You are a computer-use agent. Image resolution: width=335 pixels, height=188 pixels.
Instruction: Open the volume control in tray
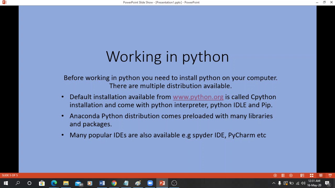pyautogui.click(x=303, y=183)
